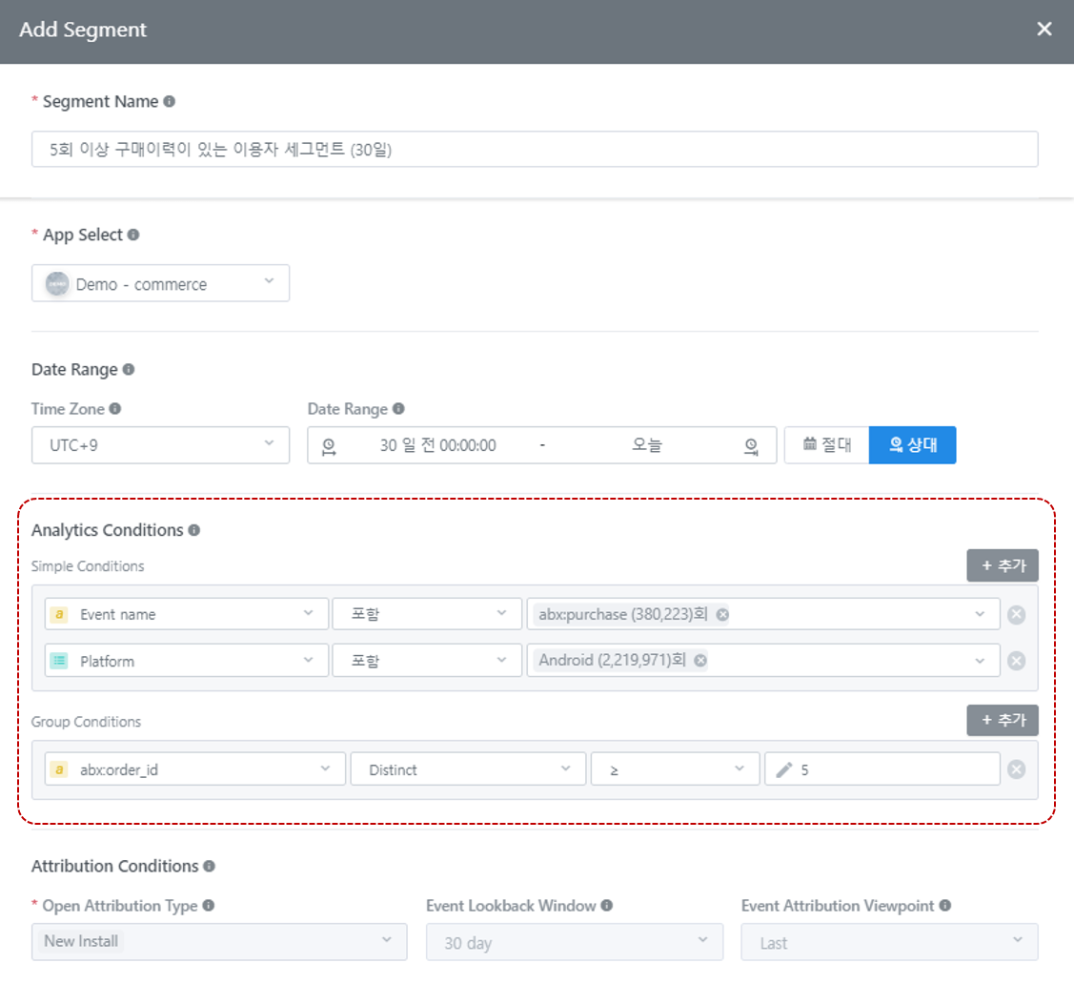Click the Time Zone info icon
The image size is (1074, 1004).
[x=115, y=408]
